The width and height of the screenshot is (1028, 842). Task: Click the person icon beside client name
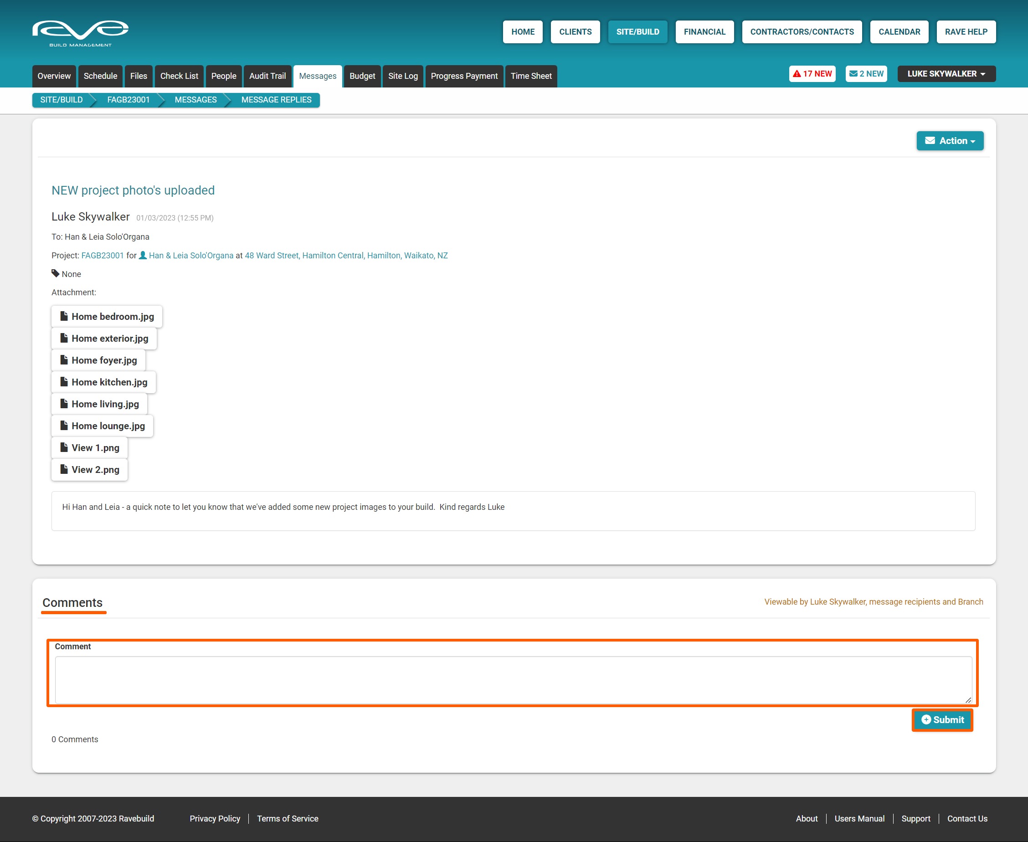pyautogui.click(x=143, y=255)
